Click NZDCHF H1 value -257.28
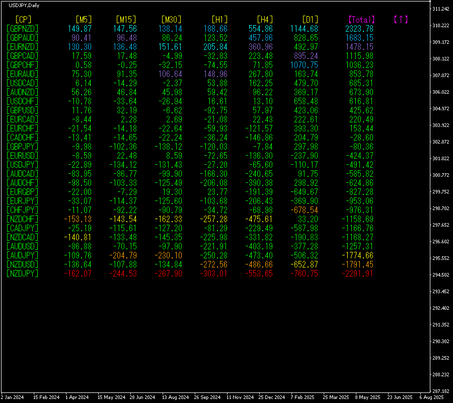 coord(213,219)
